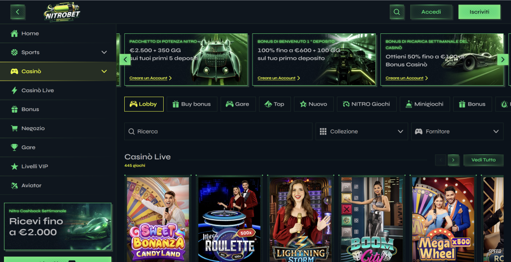Image resolution: width=511 pixels, height=262 pixels.
Task: Click the Nitrobet logo
Action: point(62,12)
